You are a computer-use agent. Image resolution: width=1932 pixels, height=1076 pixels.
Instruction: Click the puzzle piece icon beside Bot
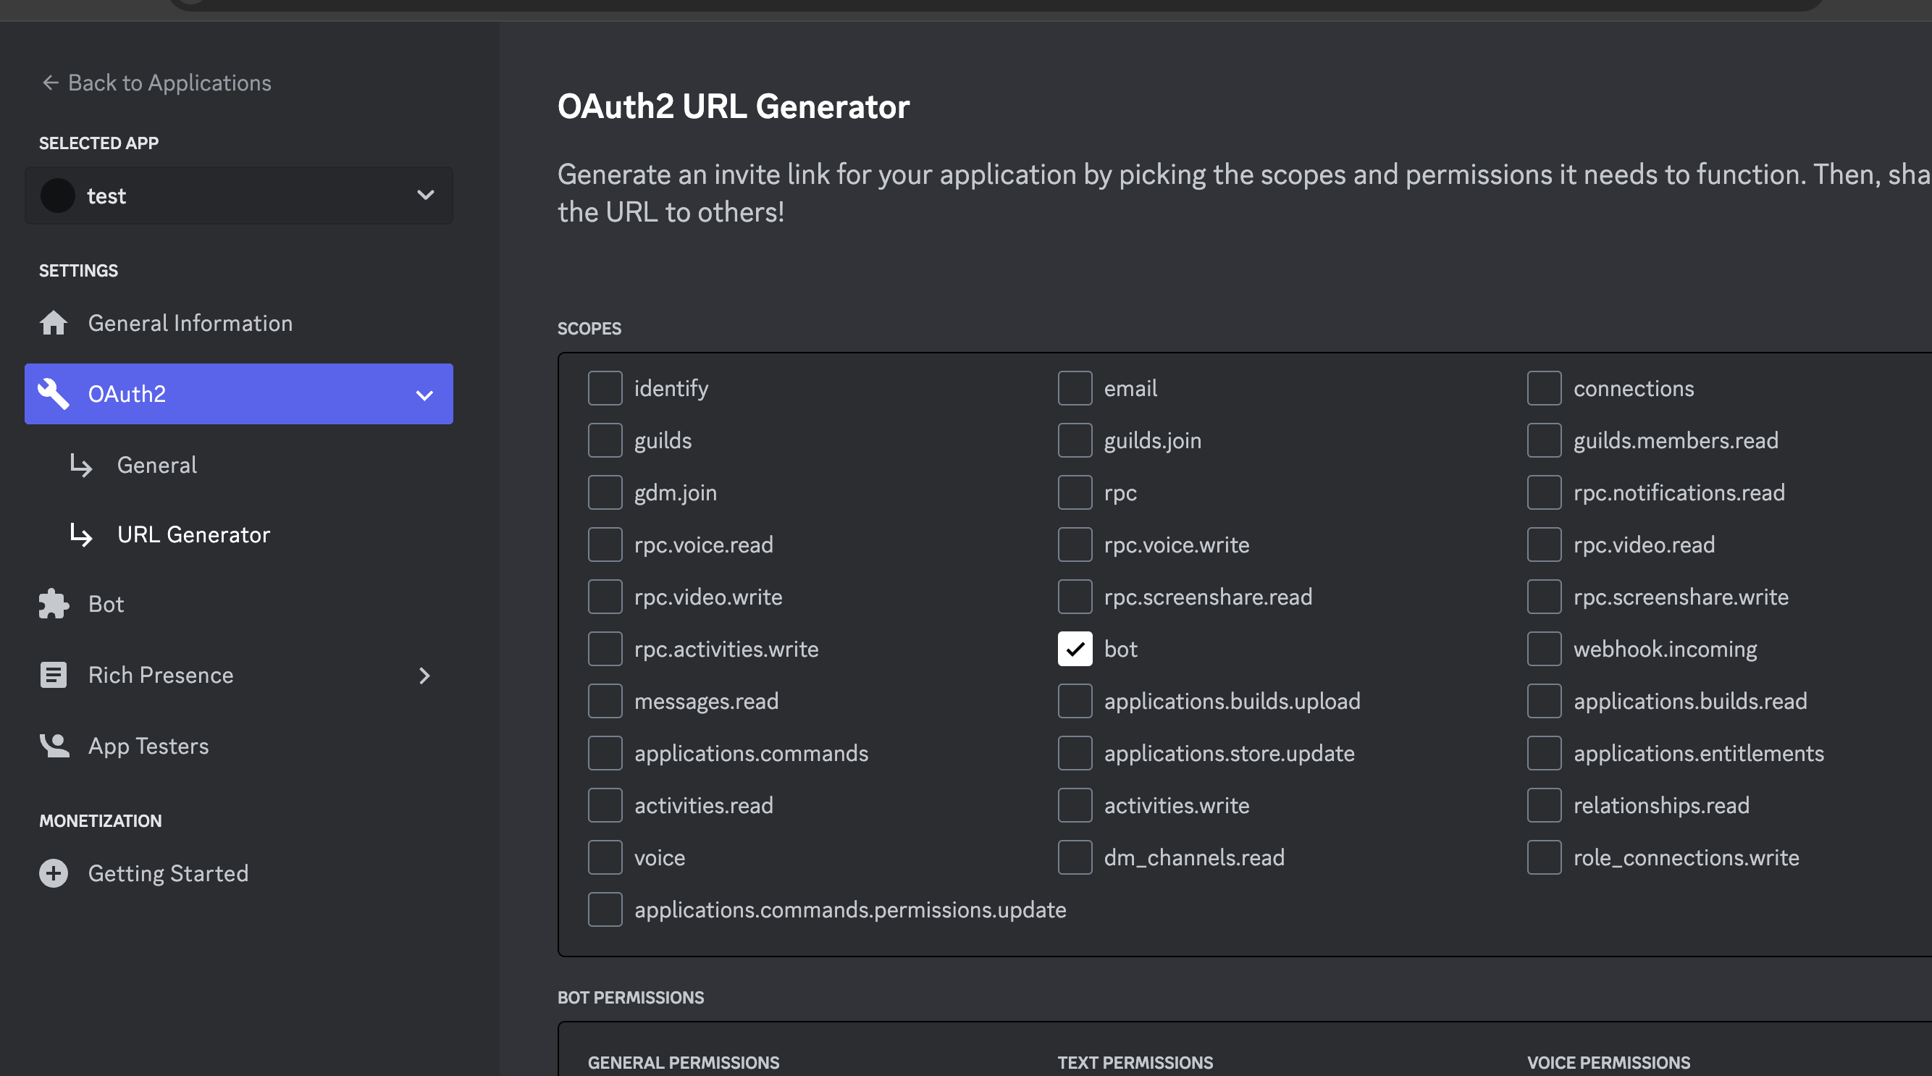(54, 604)
